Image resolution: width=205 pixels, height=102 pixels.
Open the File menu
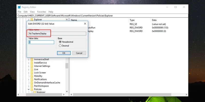click(x=19, y=12)
